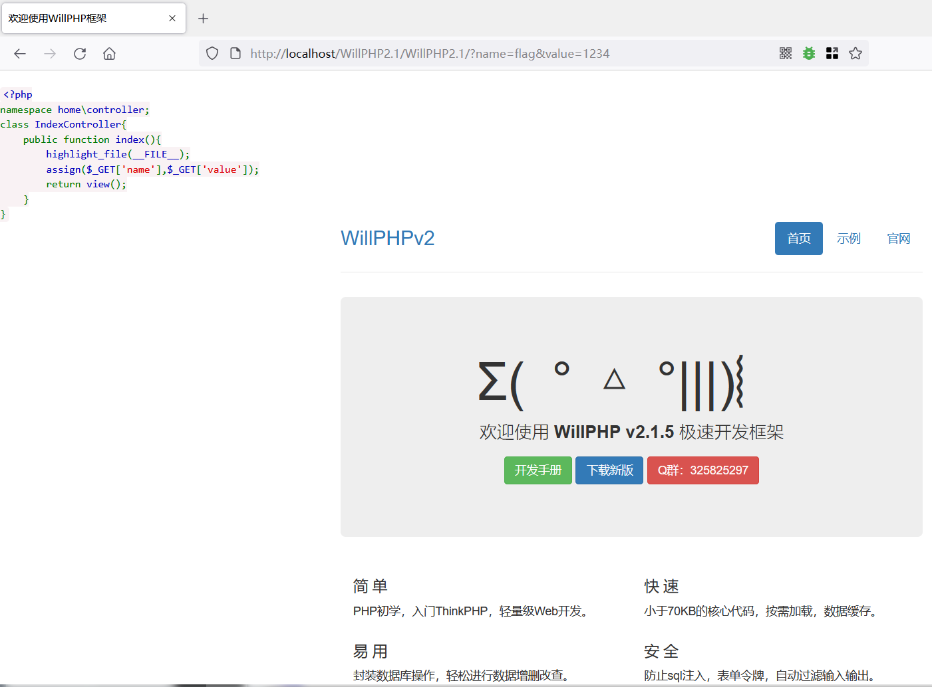
Task: Bookmark this page with the star
Action: point(855,53)
